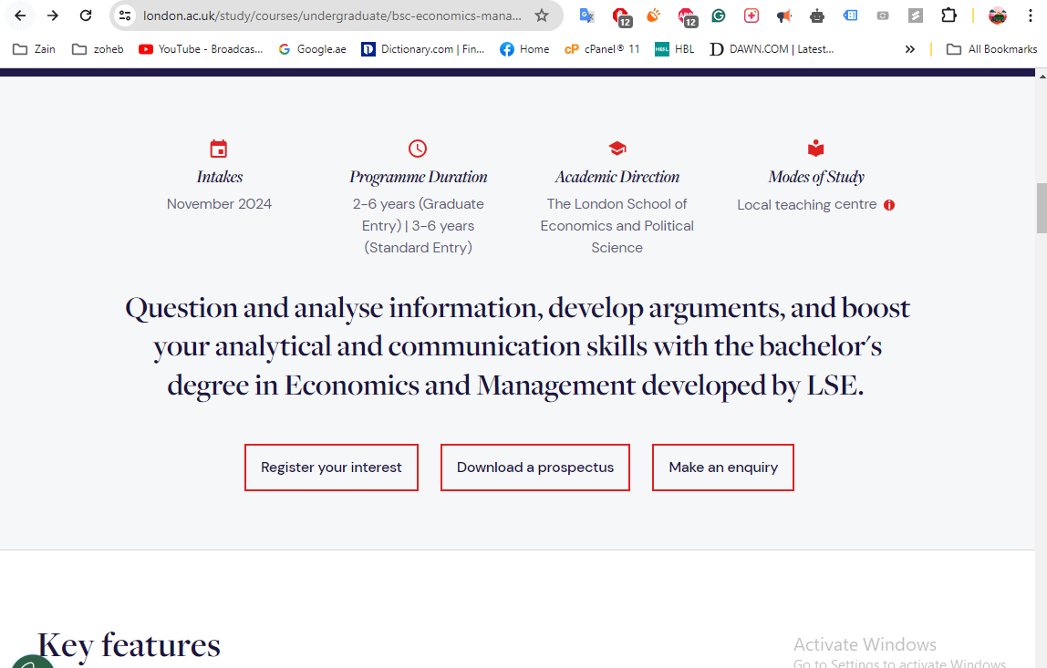Open the DAWN.COM bookmark
1047x668 pixels.
tap(772, 49)
